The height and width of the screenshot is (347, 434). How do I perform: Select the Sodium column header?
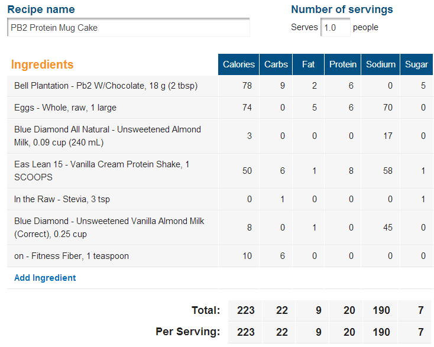[x=381, y=64]
